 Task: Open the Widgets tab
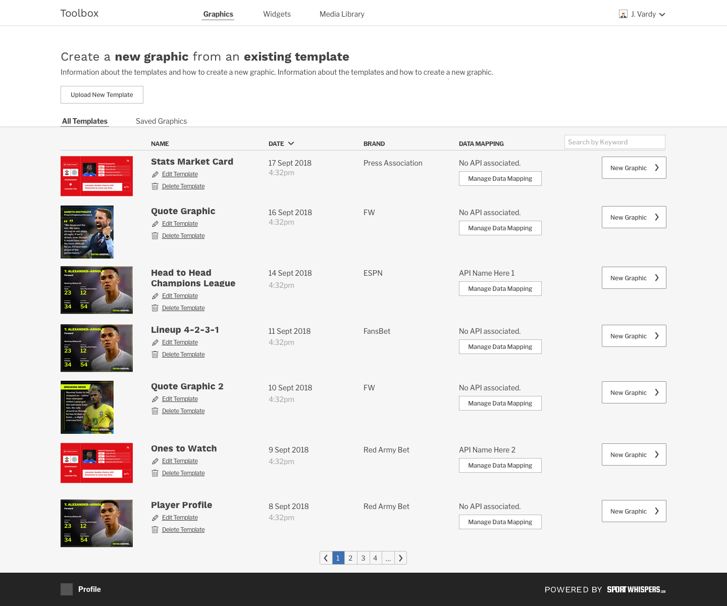point(277,14)
